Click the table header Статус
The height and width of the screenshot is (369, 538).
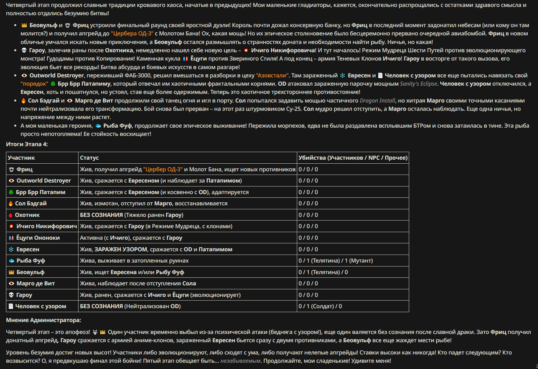point(89,158)
